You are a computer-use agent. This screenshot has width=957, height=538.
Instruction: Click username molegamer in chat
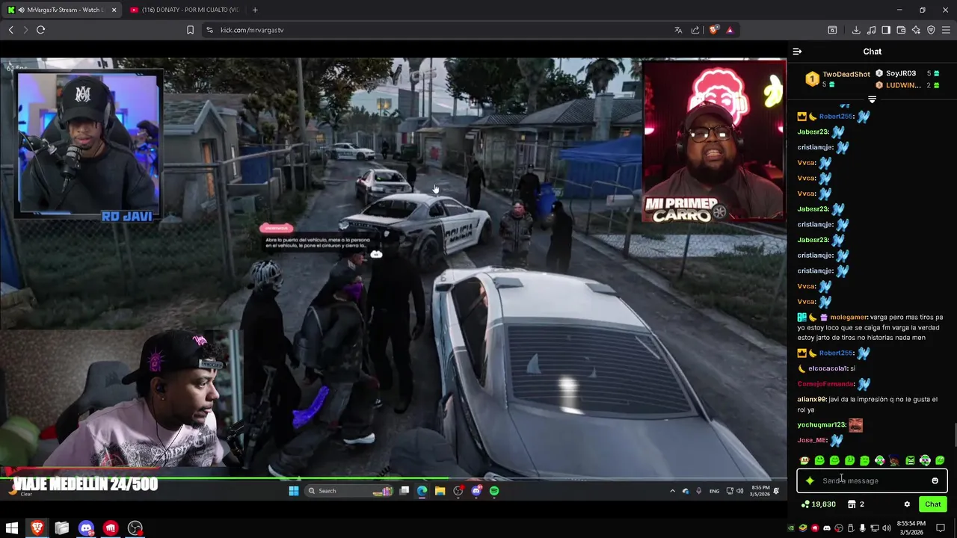pos(848,318)
